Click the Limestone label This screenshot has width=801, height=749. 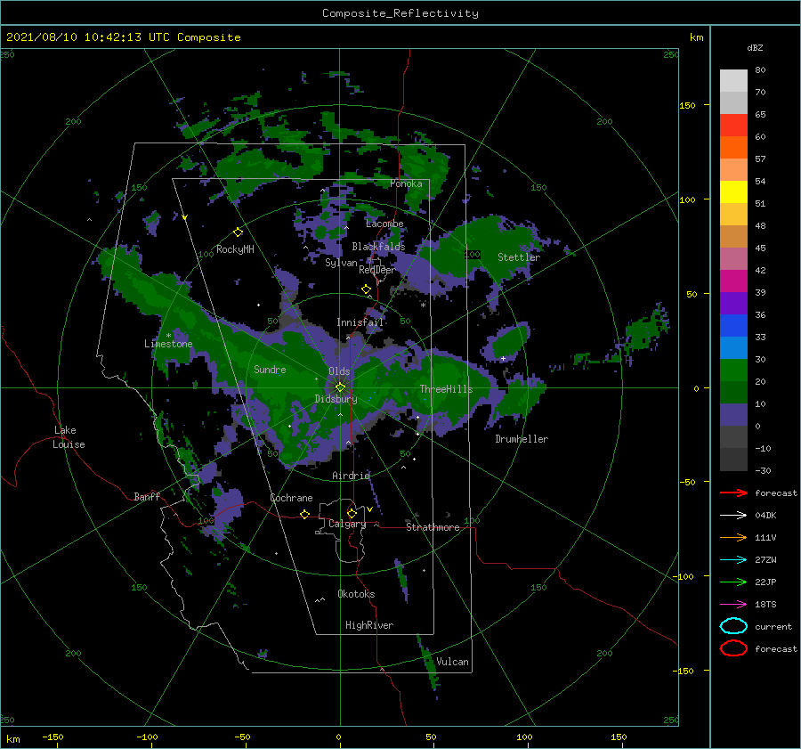[x=168, y=344]
